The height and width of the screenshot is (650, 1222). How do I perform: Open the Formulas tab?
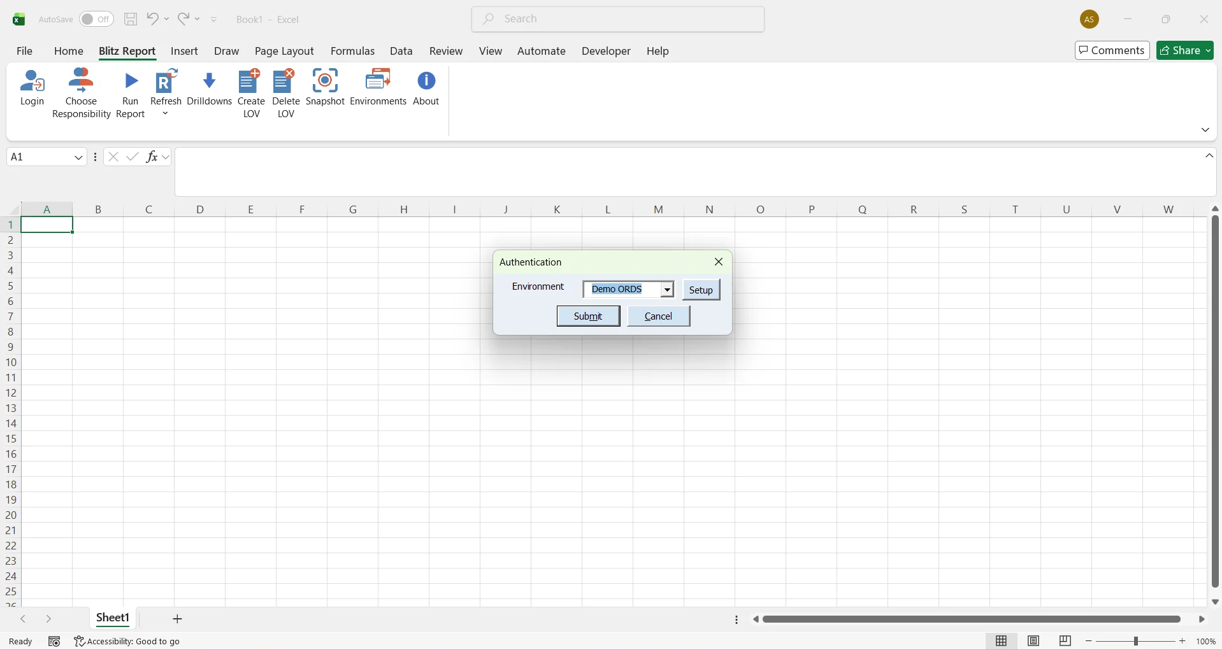(353, 51)
